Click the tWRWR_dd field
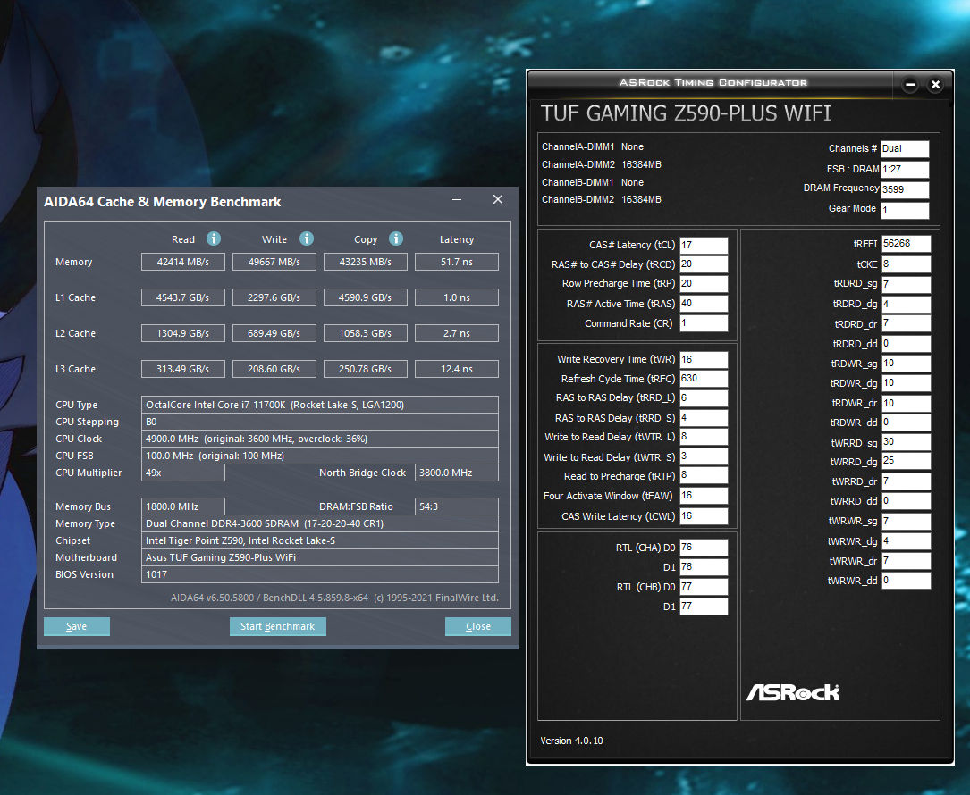This screenshot has width=970, height=795. tap(907, 581)
